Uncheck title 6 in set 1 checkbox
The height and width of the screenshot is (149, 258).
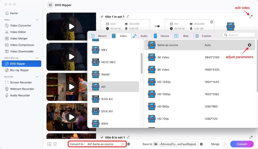(102, 137)
